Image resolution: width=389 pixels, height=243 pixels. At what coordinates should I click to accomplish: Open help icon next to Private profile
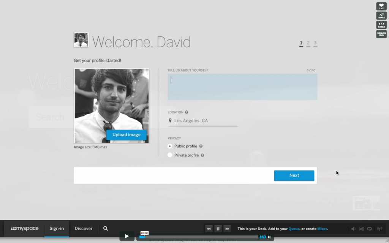point(202,155)
